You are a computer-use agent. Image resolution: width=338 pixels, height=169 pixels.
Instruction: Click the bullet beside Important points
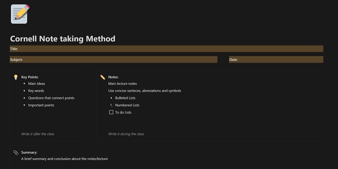click(24, 105)
